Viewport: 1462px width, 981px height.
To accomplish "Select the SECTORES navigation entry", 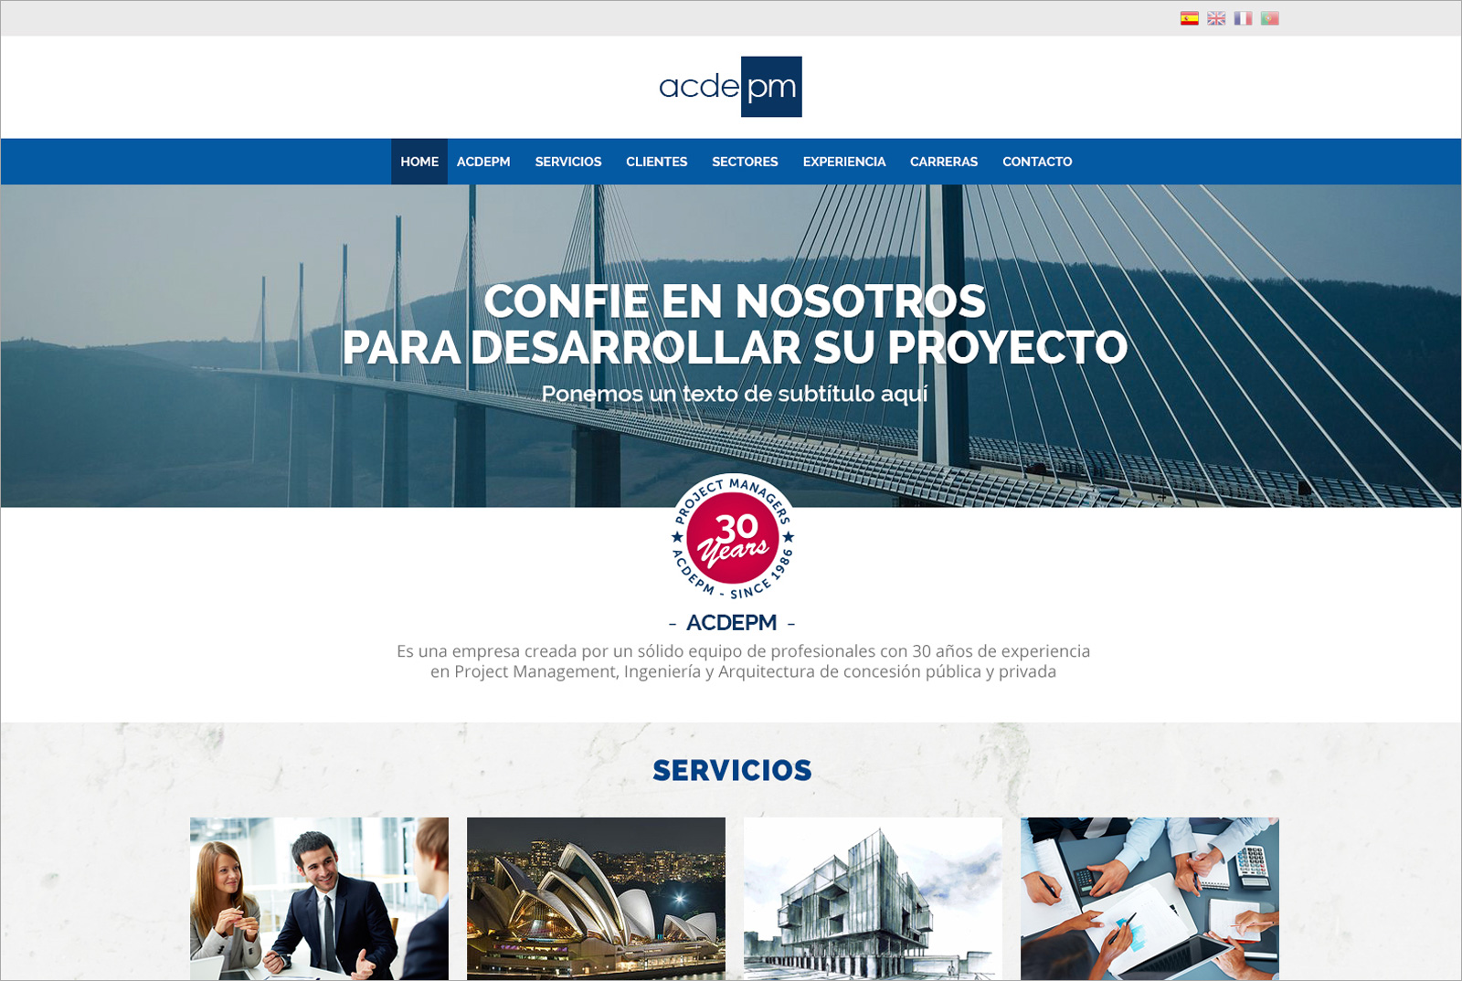I will click(745, 162).
